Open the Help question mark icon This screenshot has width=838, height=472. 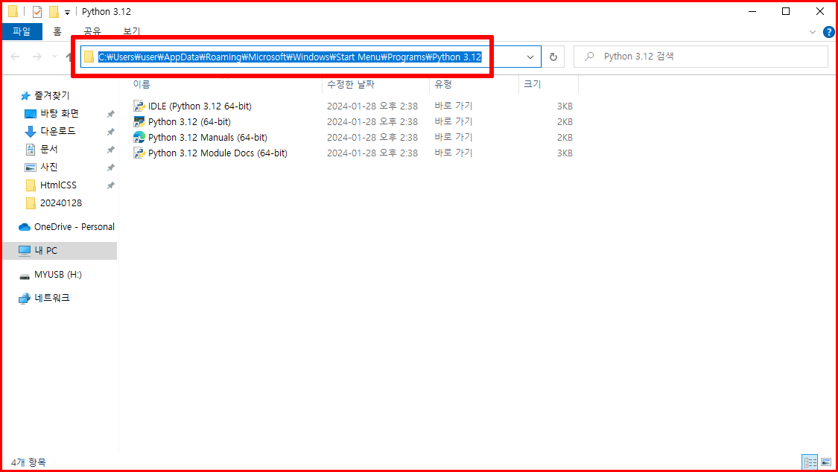click(828, 32)
